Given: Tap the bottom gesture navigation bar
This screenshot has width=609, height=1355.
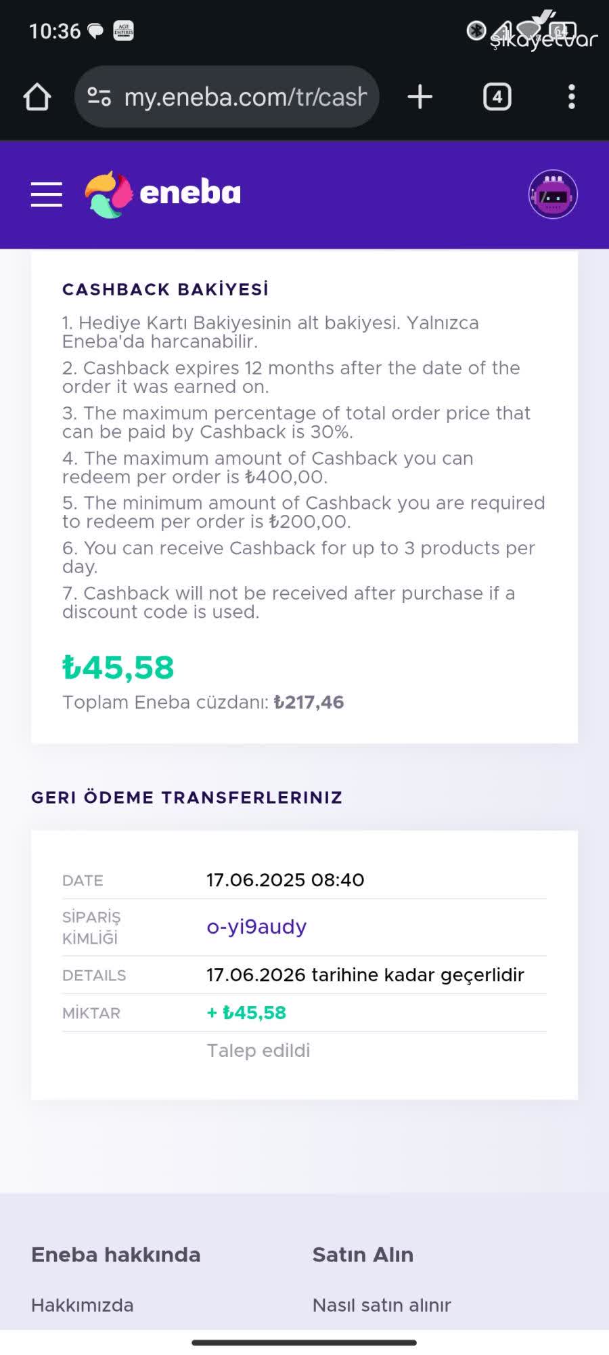Looking at the screenshot, I should tap(304, 1342).
